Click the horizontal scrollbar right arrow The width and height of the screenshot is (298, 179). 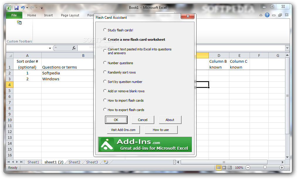(x=283, y=162)
